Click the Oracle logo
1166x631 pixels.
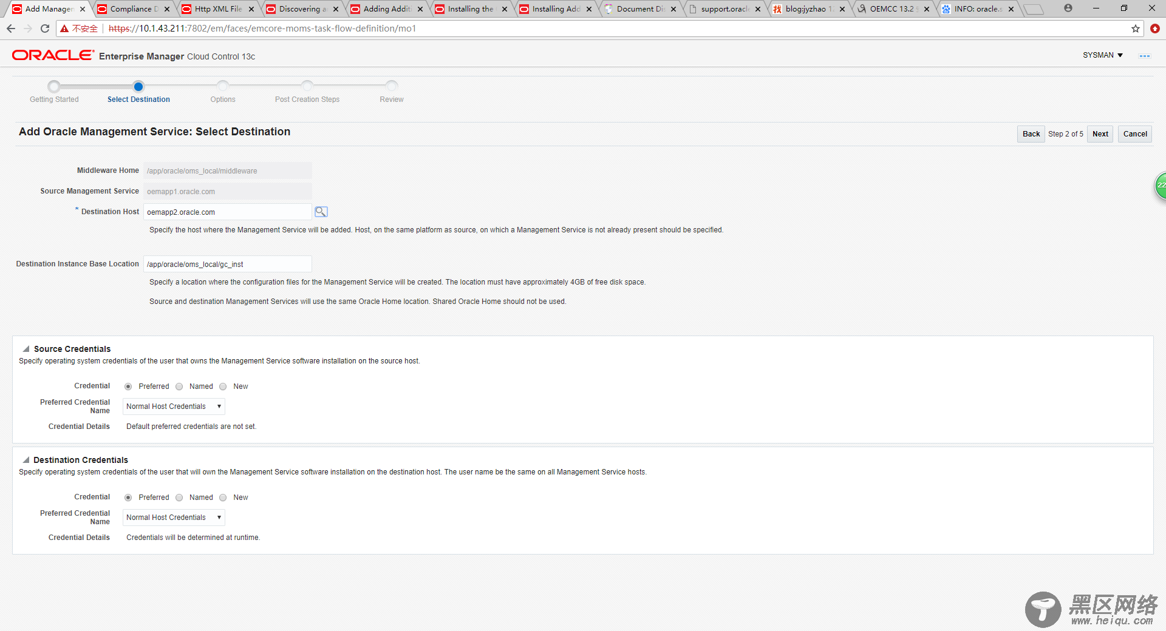[x=53, y=55]
